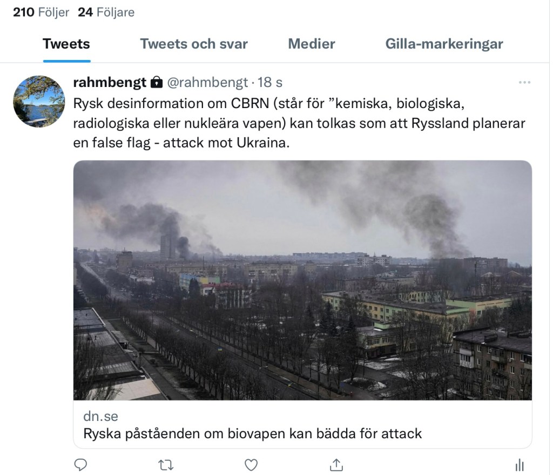Like the tweet with the heart icon
The image size is (553, 475).
pyautogui.click(x=251, y=464)
